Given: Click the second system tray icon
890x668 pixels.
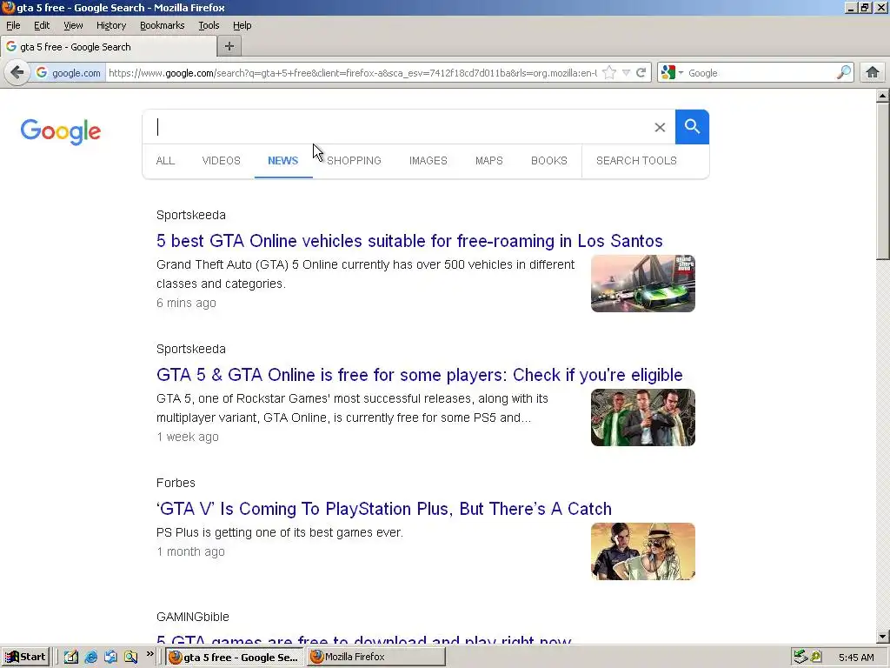Looking at the screenshot, I should (x=816, y=658).
